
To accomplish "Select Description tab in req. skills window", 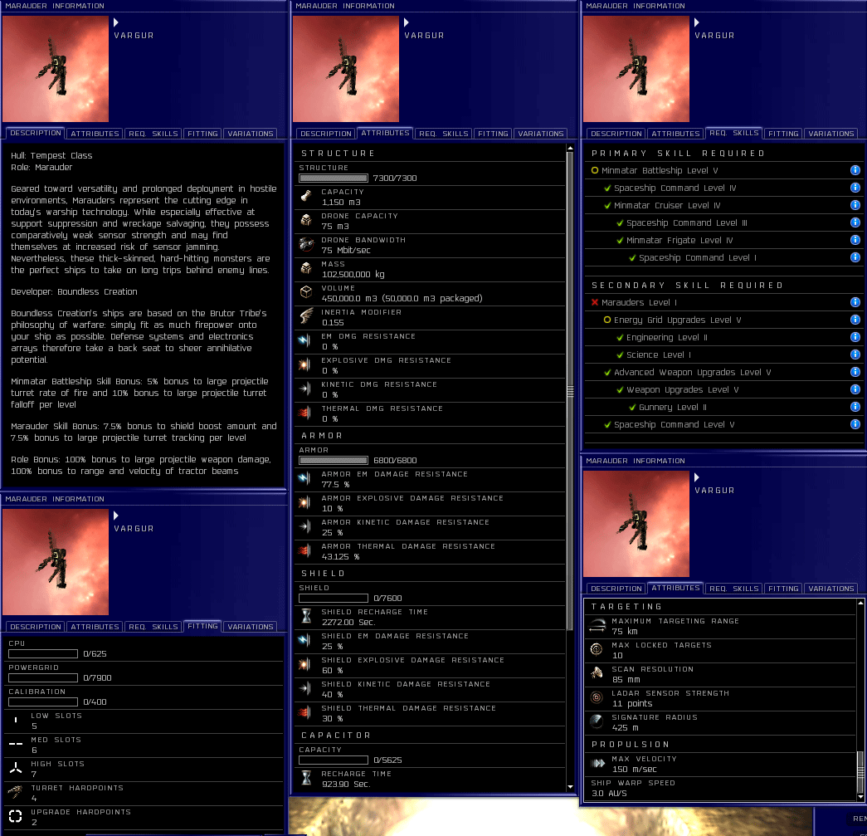I will pyautogui.click(x=616, y=134).
